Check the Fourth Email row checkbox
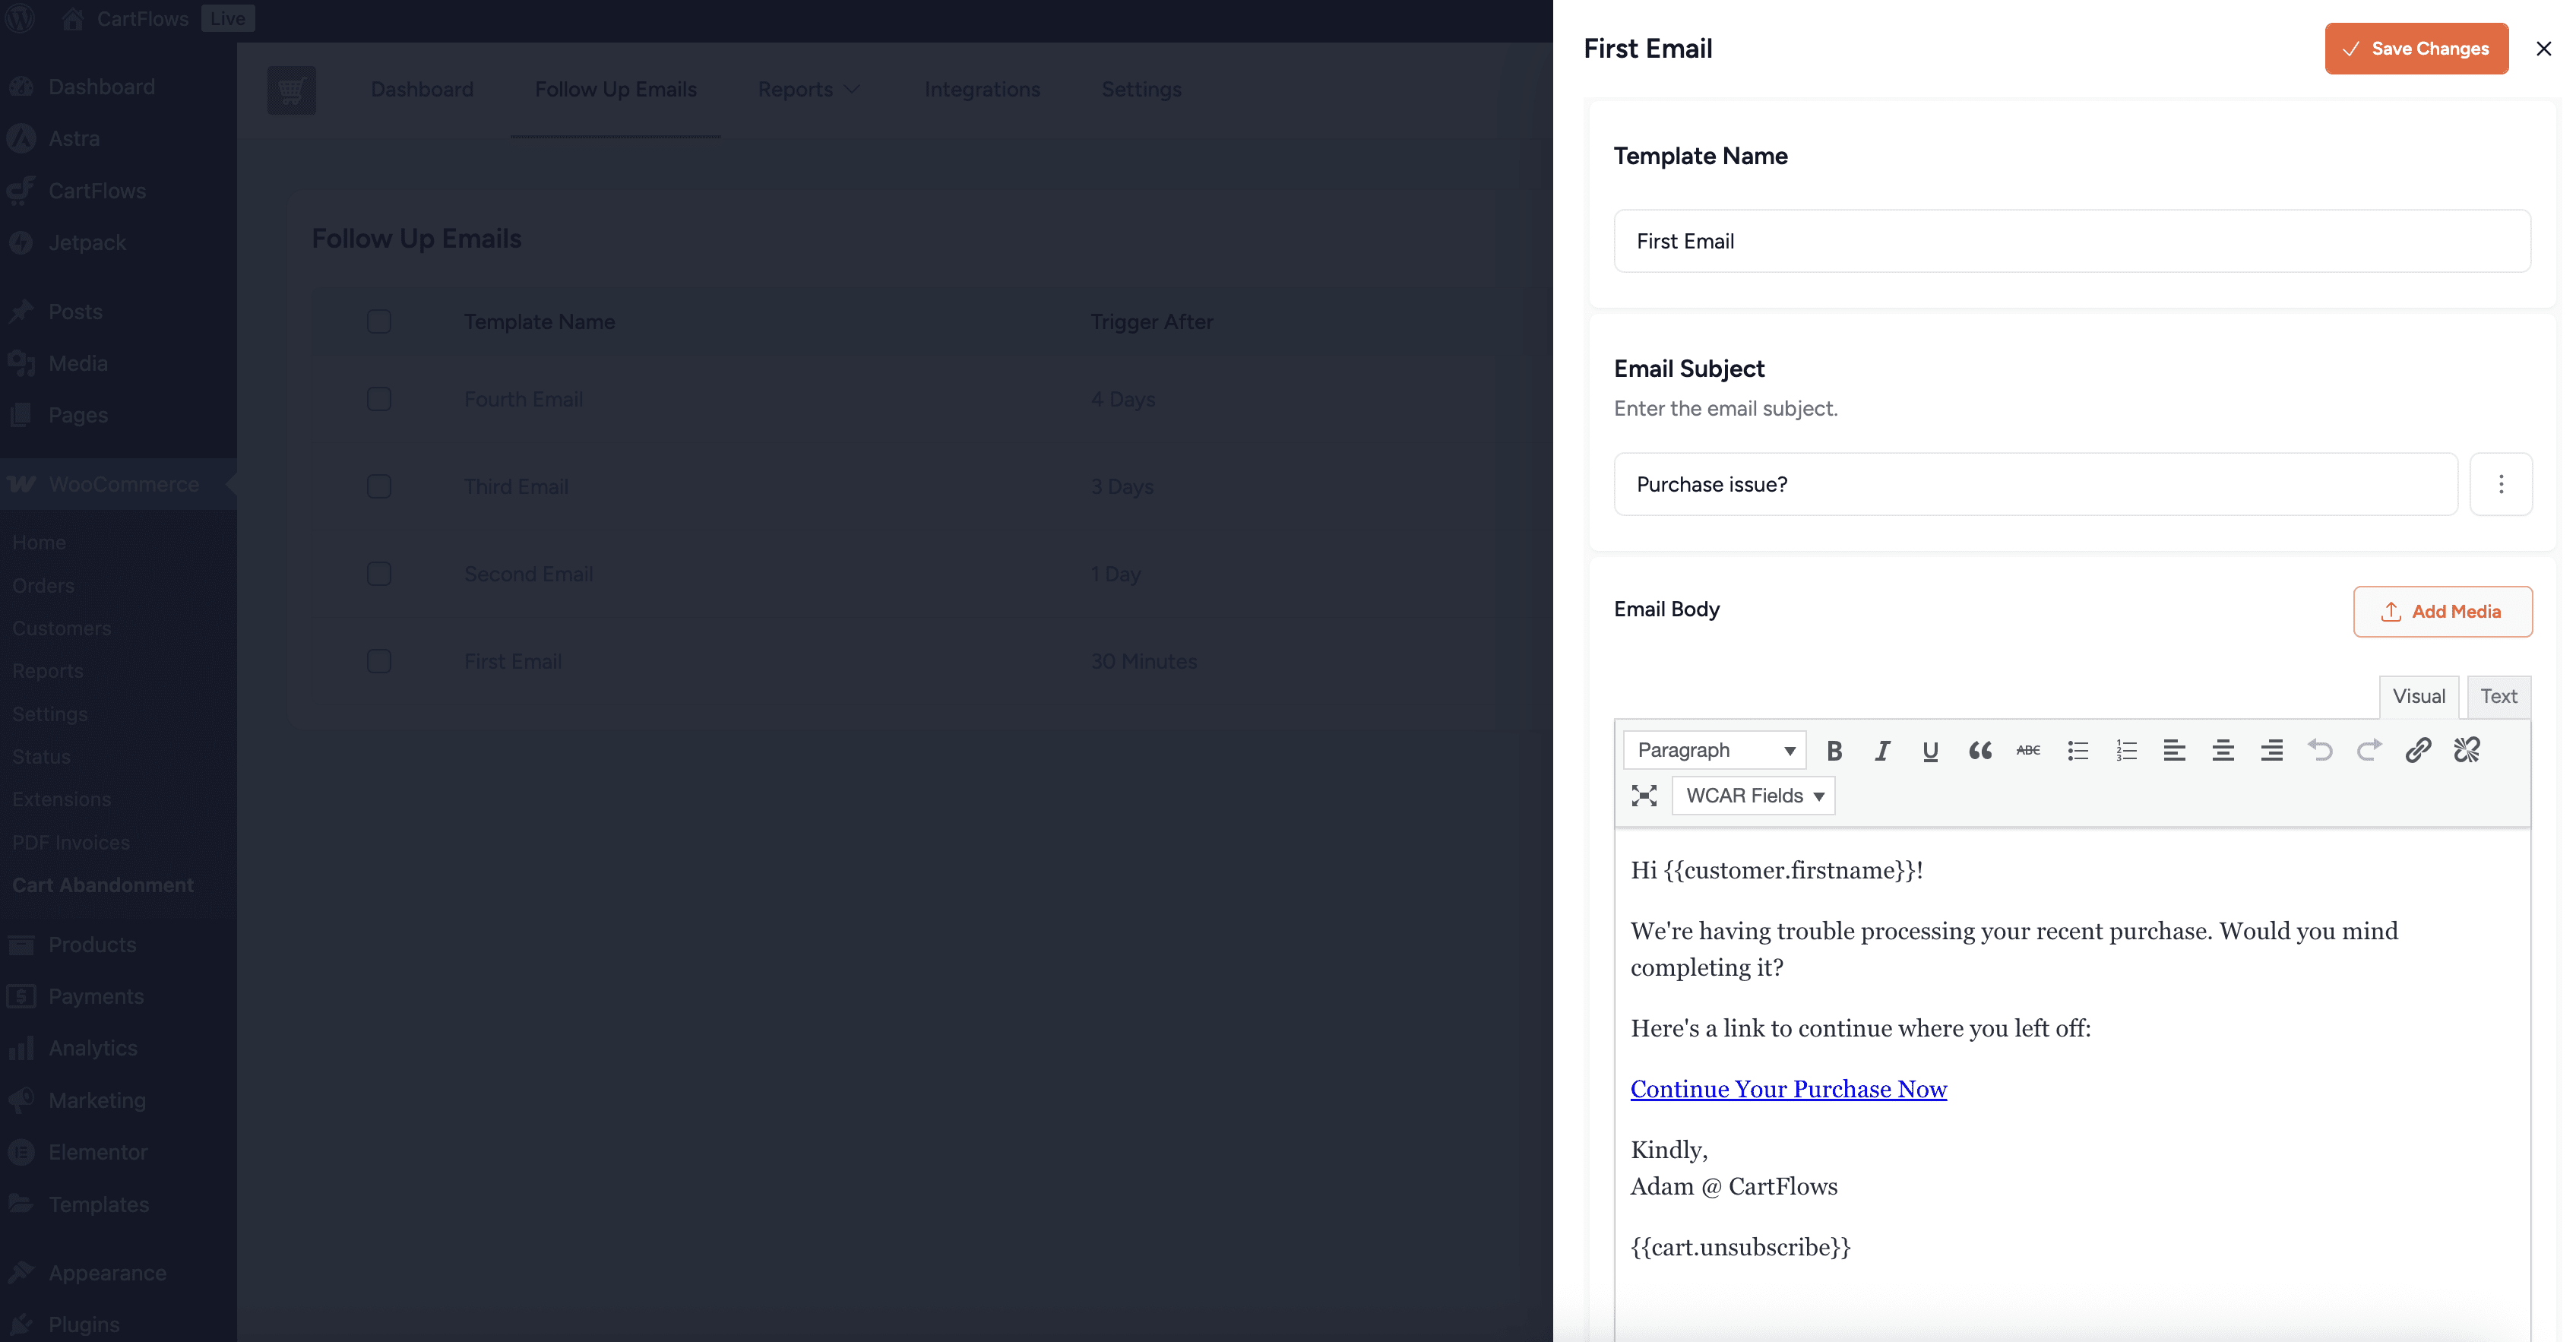 [x=379, y=399]
